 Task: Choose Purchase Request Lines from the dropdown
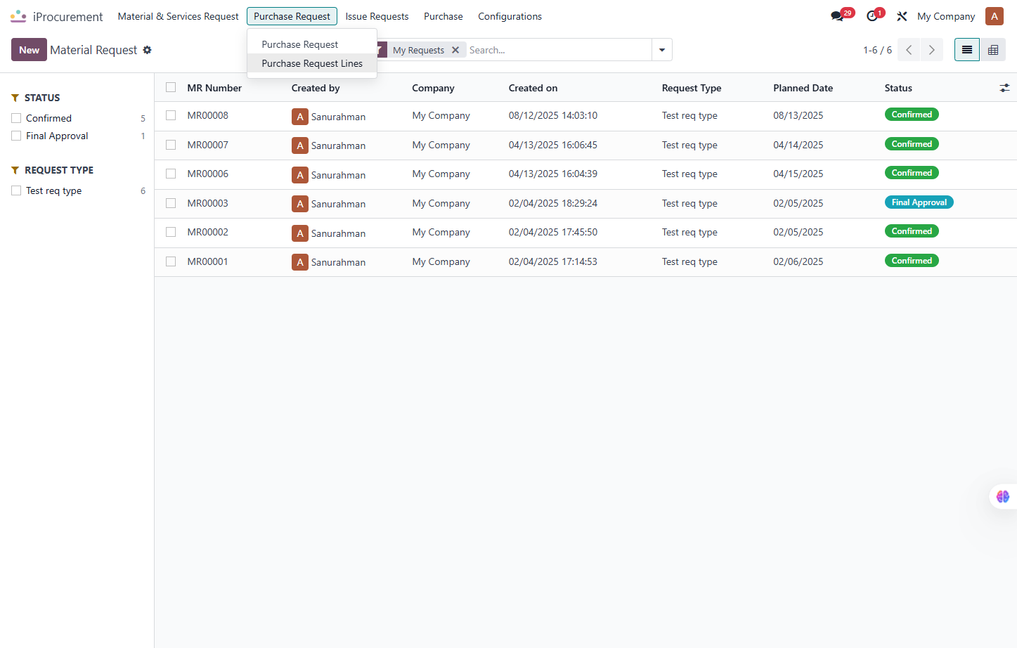point(312,63)
